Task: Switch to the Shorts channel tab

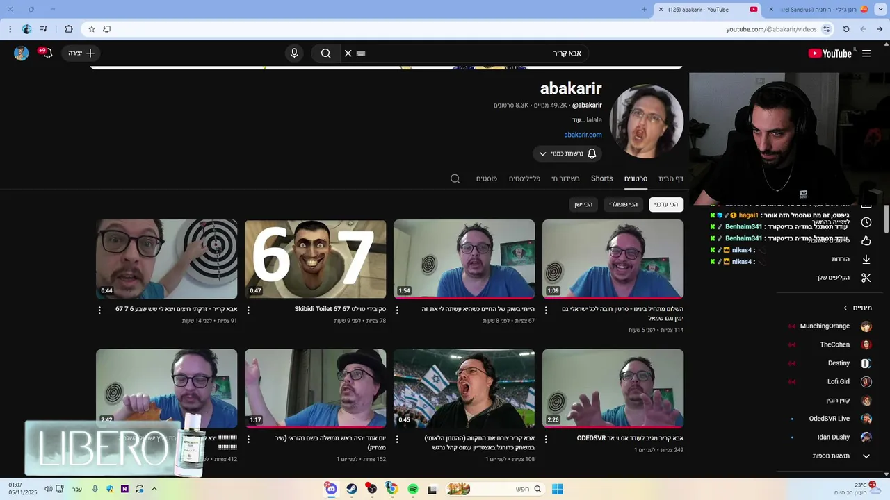Action: (602, 178)
